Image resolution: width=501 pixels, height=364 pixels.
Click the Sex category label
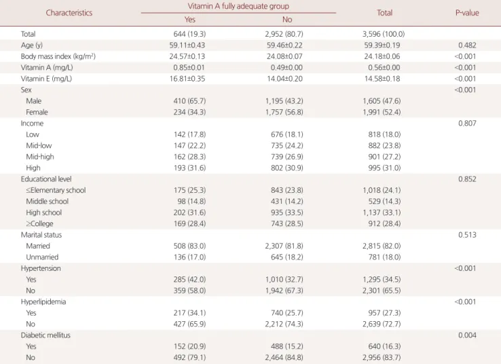point(26,90)
